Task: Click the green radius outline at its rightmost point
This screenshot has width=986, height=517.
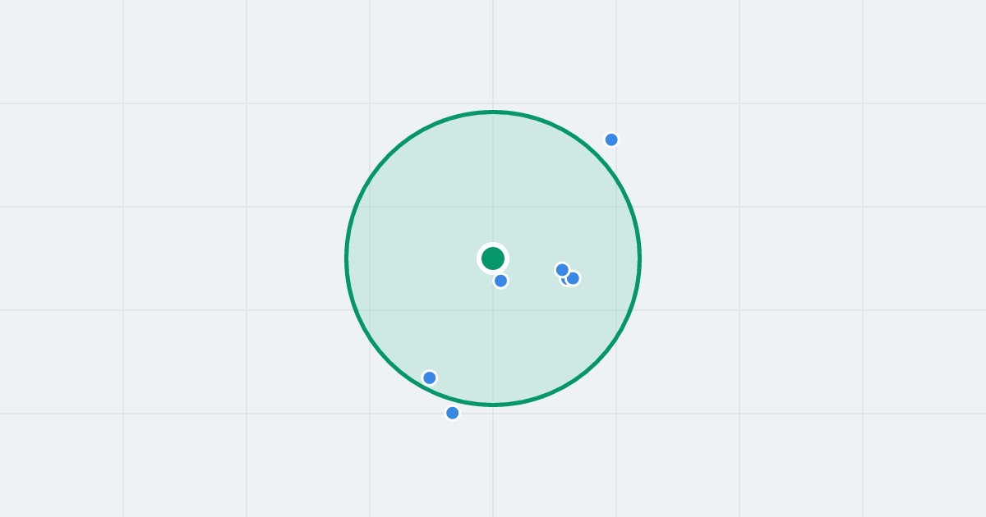Action: (639, 258)
